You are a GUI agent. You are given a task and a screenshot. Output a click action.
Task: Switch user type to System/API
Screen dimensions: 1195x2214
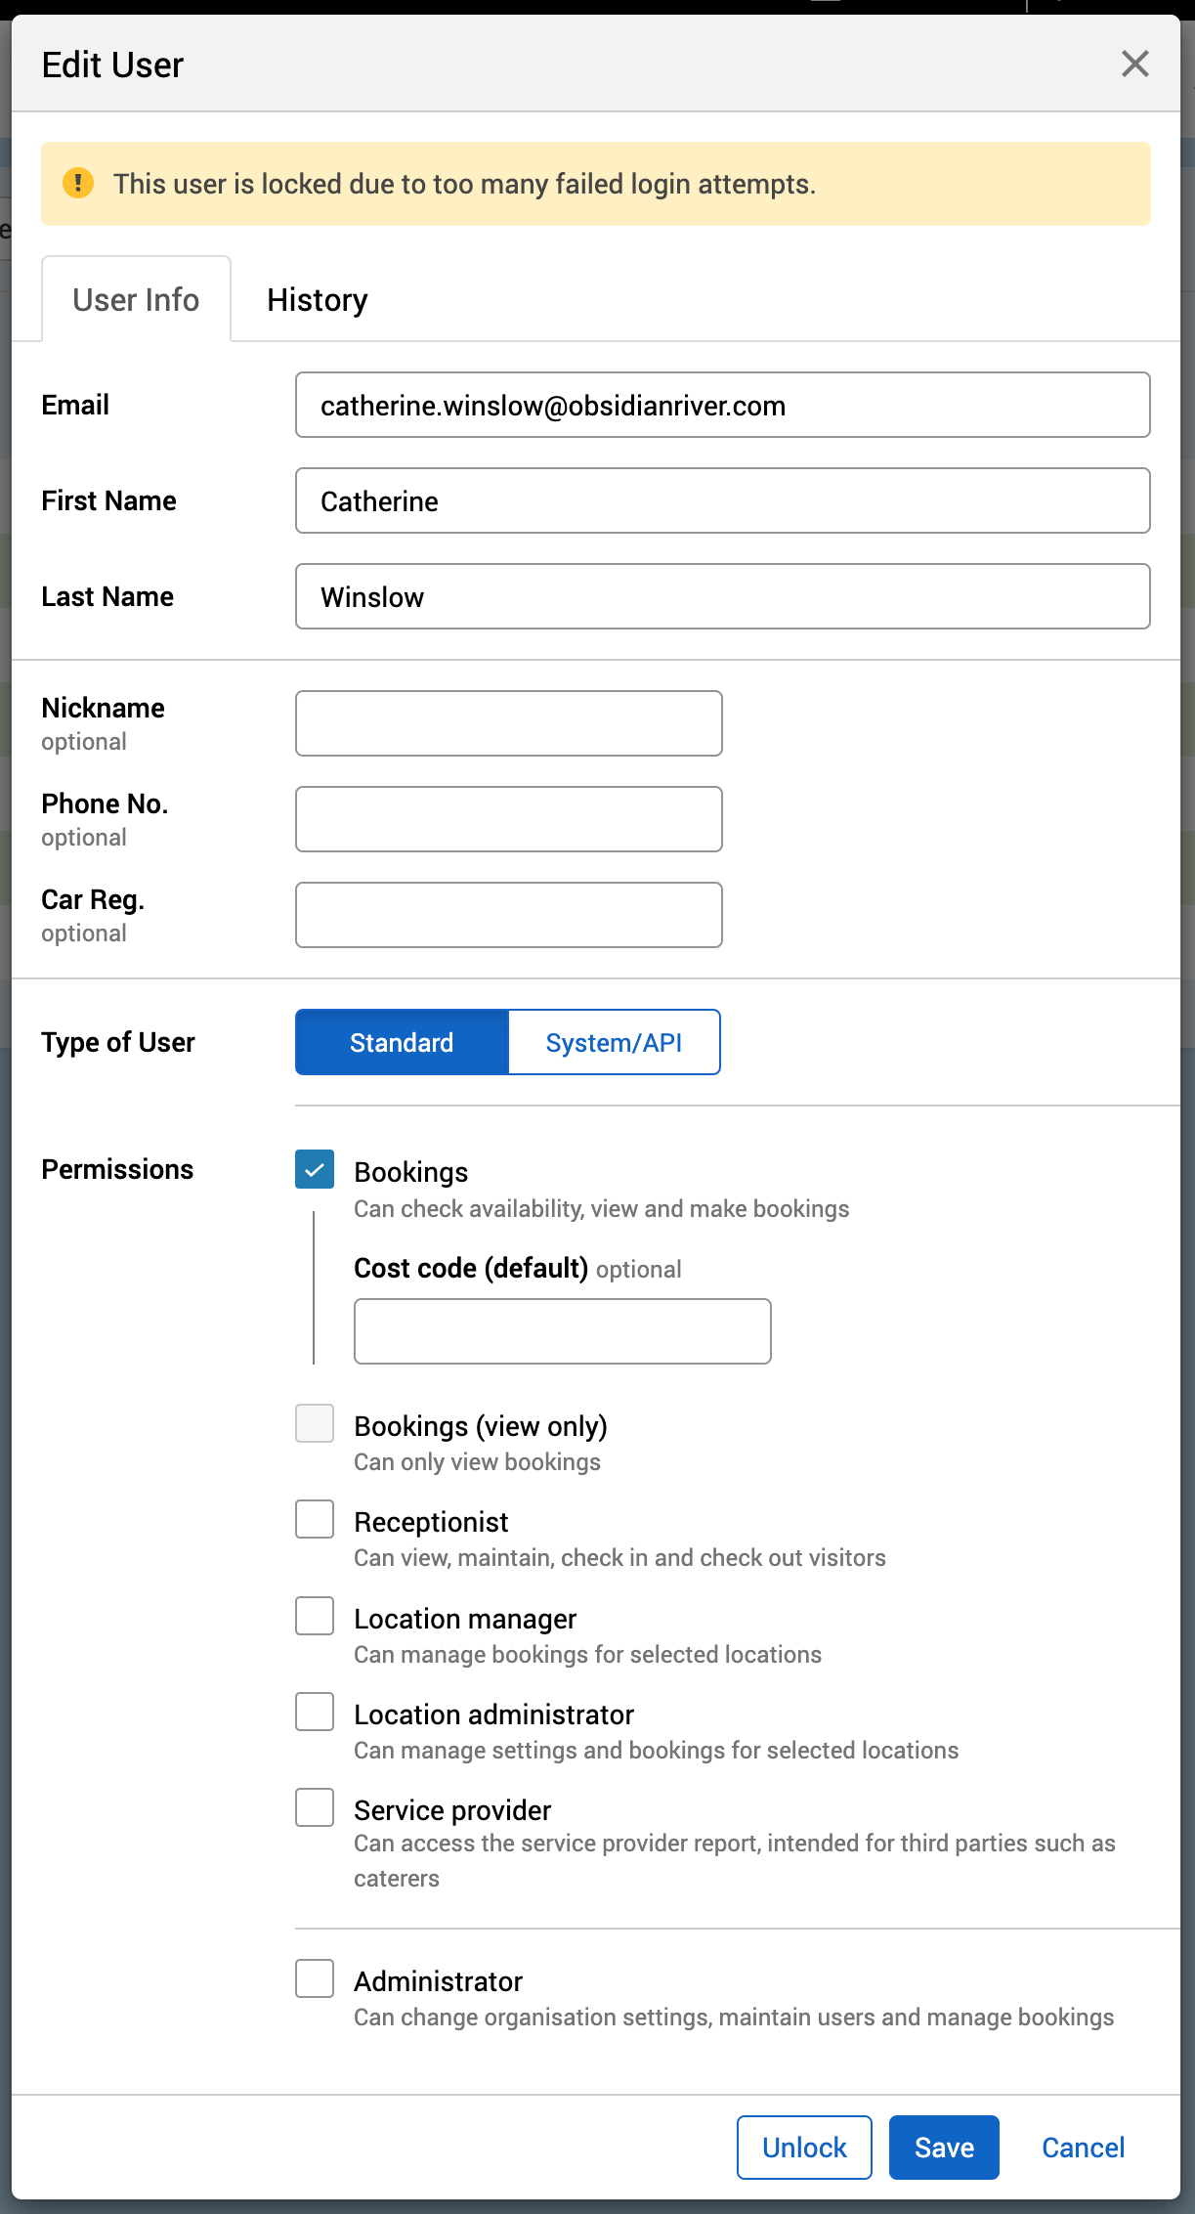[x=614, y=1043]
